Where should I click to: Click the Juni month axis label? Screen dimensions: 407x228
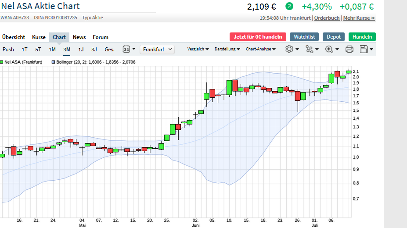click(x=195, y=225)
